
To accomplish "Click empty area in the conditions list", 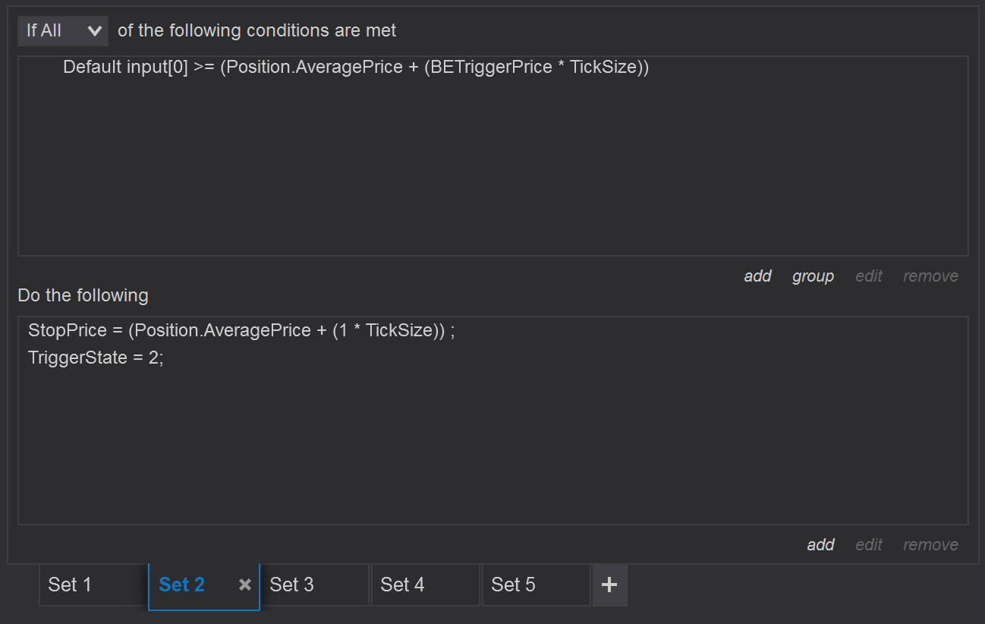I will pyautogui.click(x=493, y=175).
